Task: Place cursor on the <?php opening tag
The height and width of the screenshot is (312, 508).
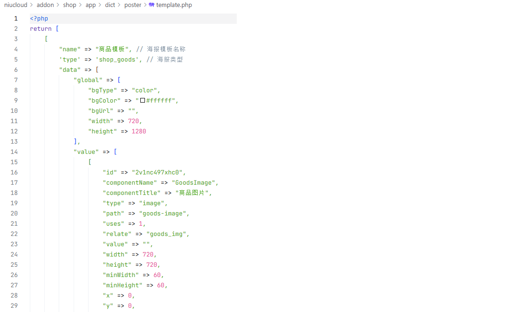Action: coord(39,19)
